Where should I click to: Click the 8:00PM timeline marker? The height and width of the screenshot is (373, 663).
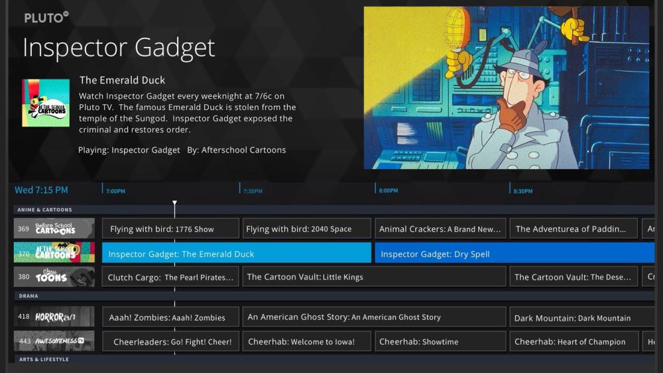click(x=388, y=190)
